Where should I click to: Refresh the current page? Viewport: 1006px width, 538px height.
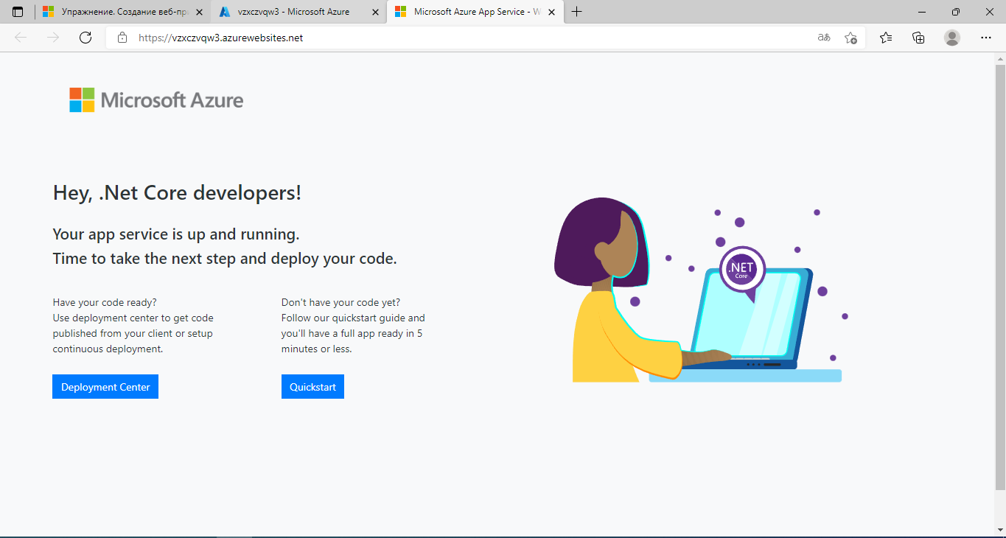[85, 38]
